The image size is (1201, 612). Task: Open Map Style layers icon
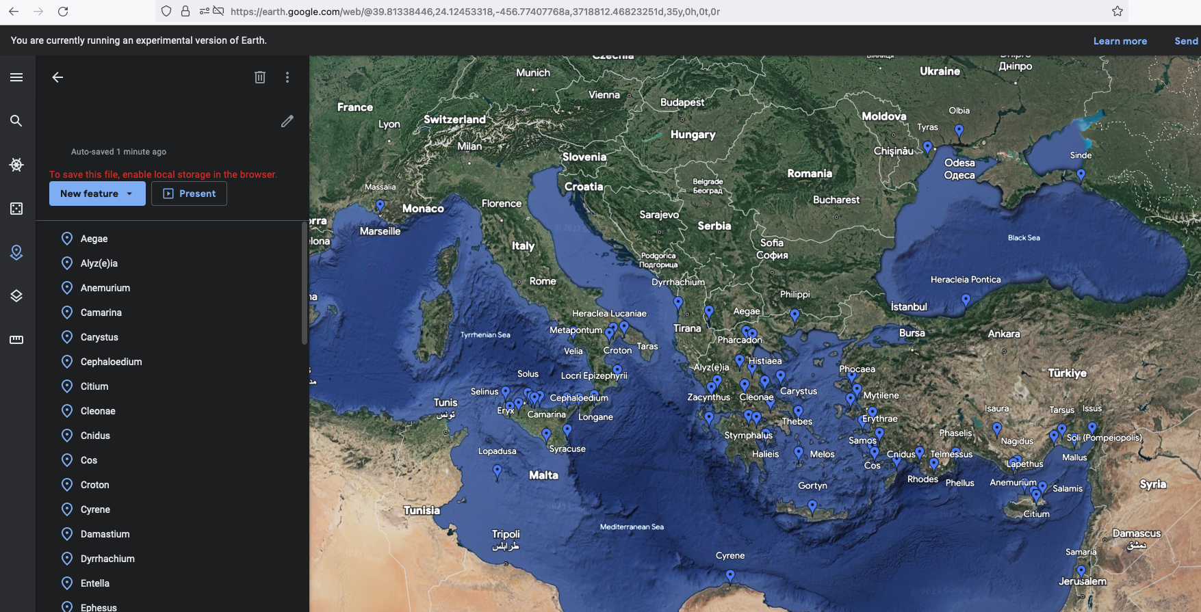point(16,296)
